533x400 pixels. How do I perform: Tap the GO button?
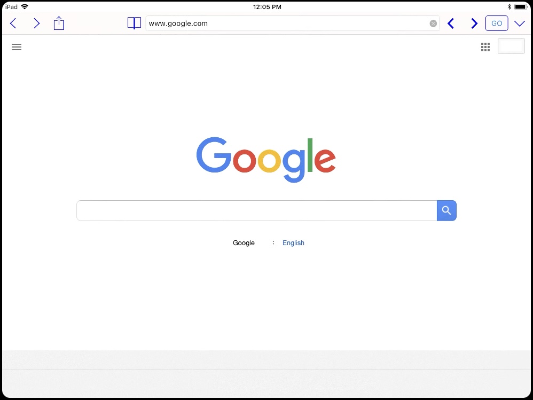point(497,23)
